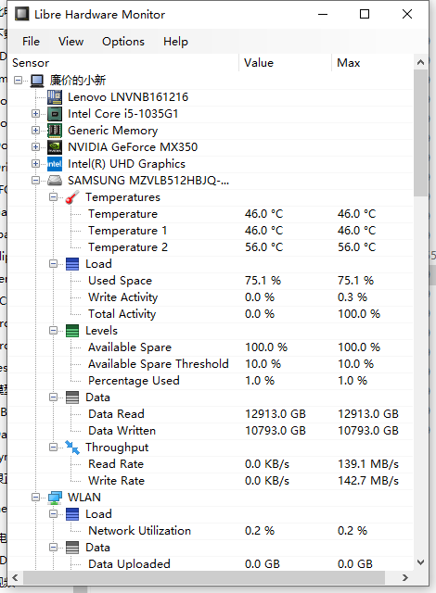
Task: Click the vertical scrollbar up arrow
Action: [420, 62]
